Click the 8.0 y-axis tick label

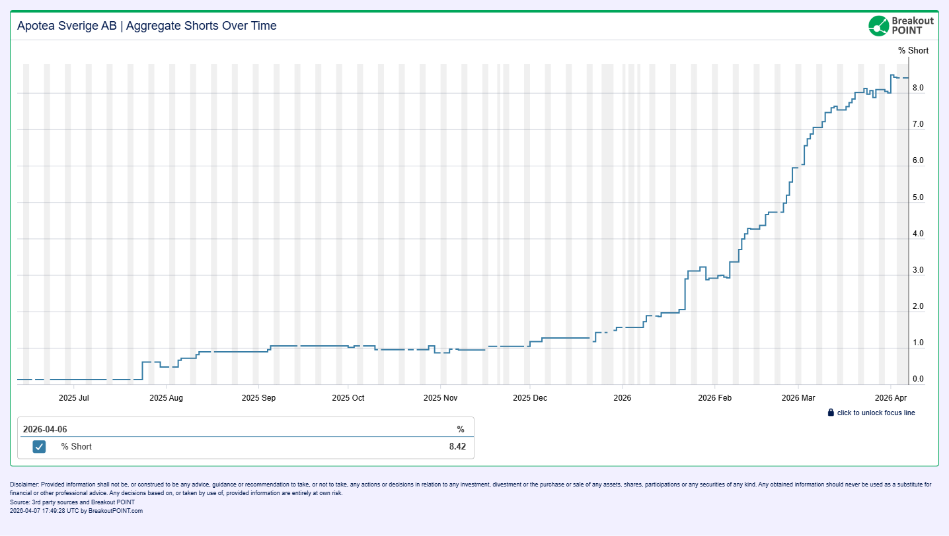pyautogui.click(x=917, y=88)
